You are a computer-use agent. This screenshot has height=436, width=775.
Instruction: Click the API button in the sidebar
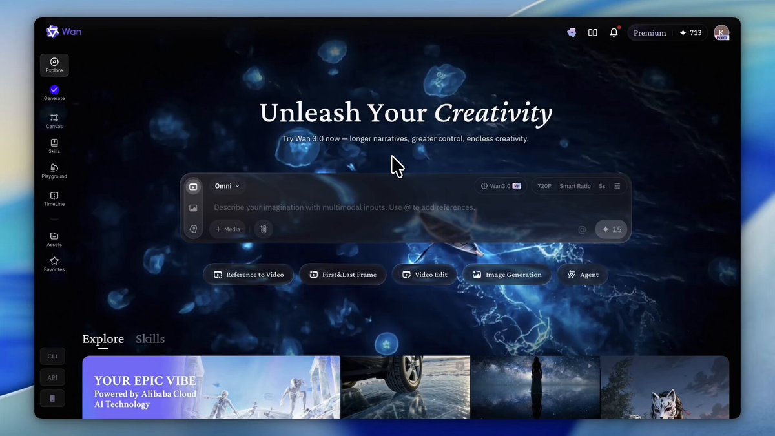(x=52, y=377)
